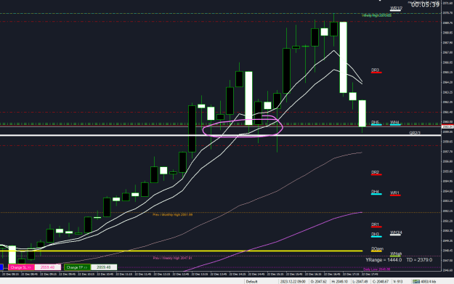Click the Low price in status bar

coord(360,281)
